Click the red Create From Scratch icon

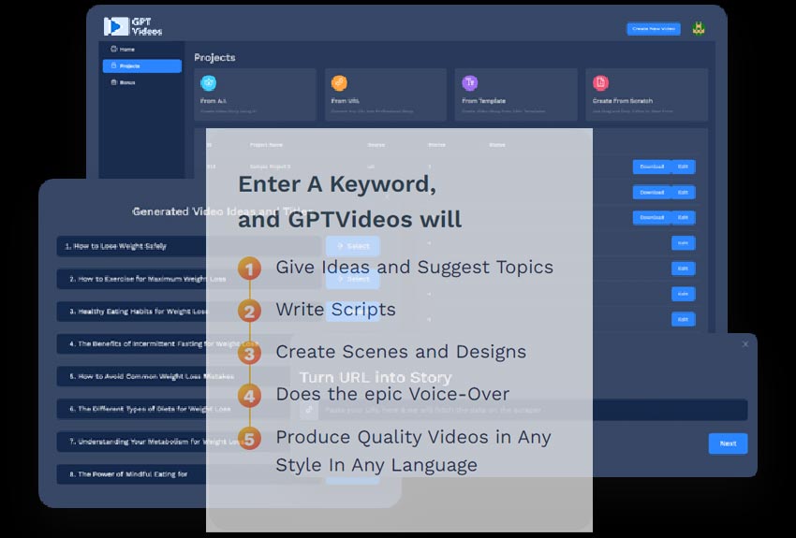[x=600, y=82]
